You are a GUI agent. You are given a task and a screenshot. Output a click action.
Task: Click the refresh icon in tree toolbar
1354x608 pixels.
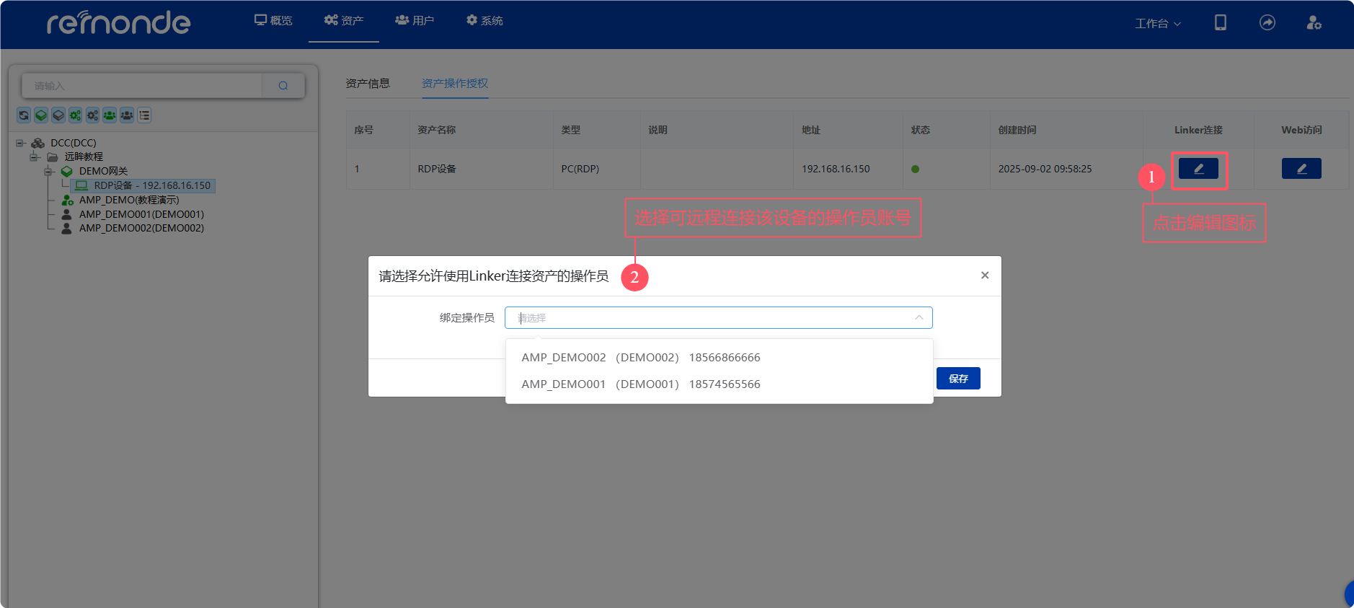pos(24,115)
